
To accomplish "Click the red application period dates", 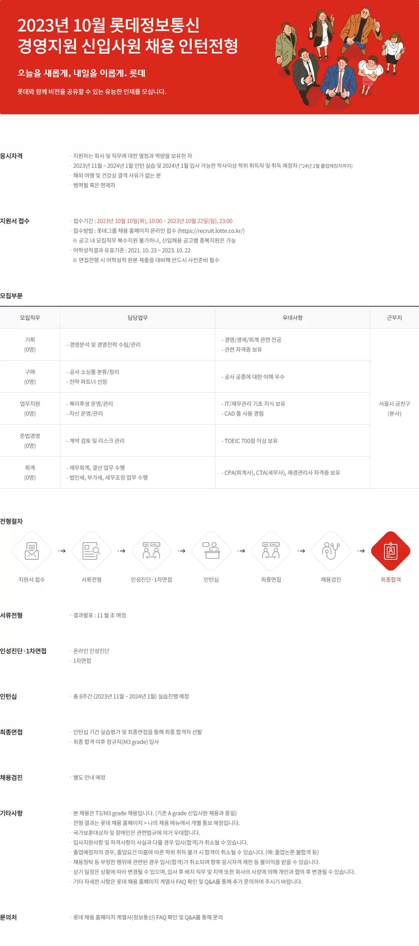I will click(x=164, y=221).
